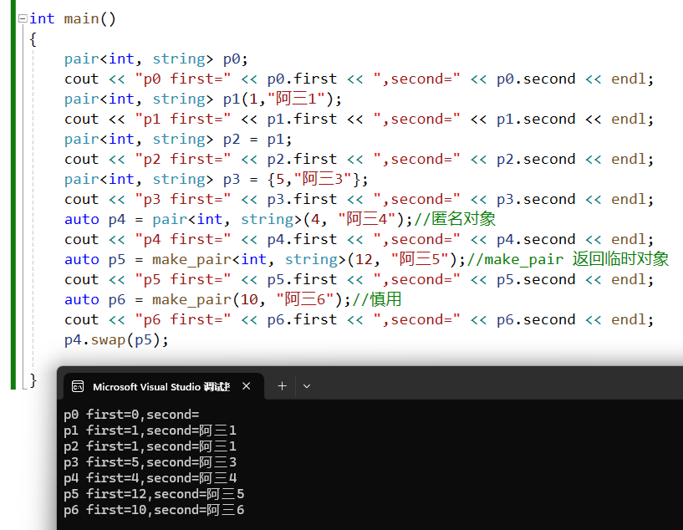The image size is (683, 530).
Task: Click console output 'p4 first=4,second=阿三4'
Action: coord(150,478)
